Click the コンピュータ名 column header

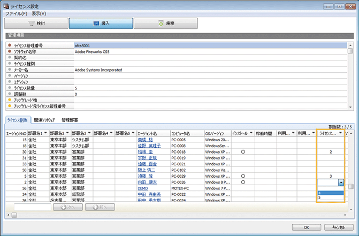click(187, 133)
